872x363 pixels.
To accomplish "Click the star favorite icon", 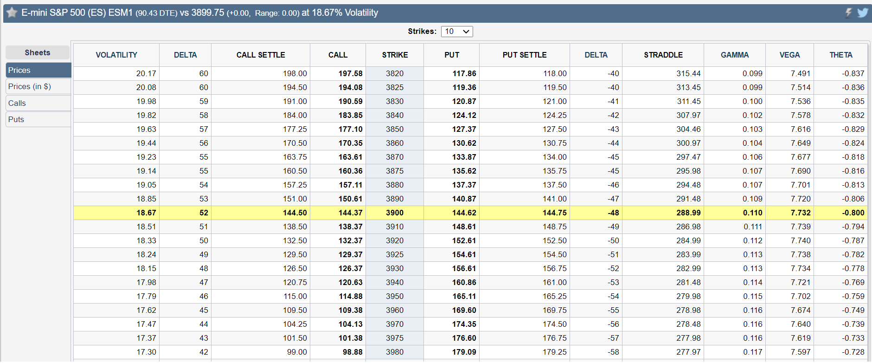I will [12, 13].
